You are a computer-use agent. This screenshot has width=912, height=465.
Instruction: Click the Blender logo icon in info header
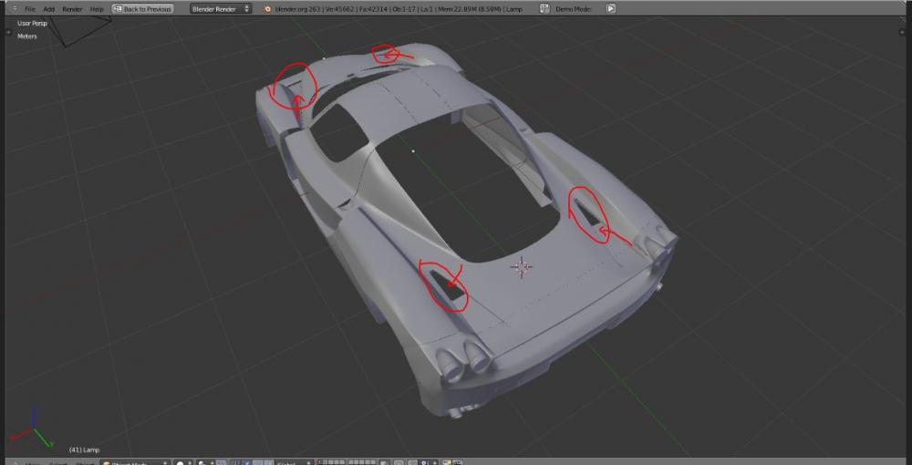click(x=267, y=9)
